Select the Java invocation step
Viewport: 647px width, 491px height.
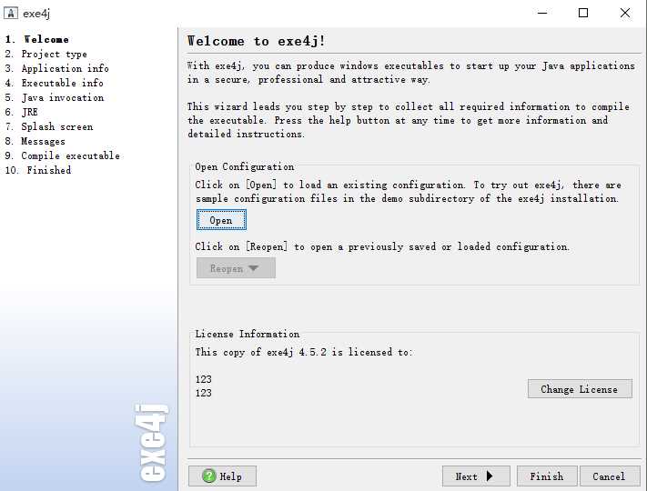(x=62, y=97)
